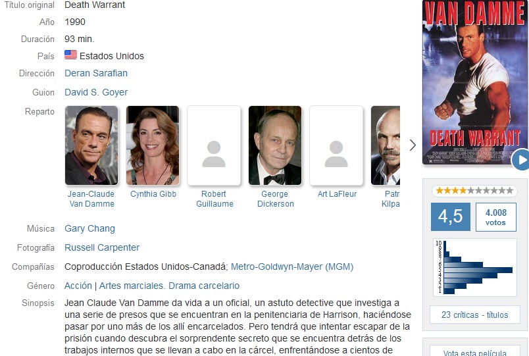Open the Metro-Goldwyn-Mayer (MGM) company link
The image size is (529, 356).
tap(292, 267)
